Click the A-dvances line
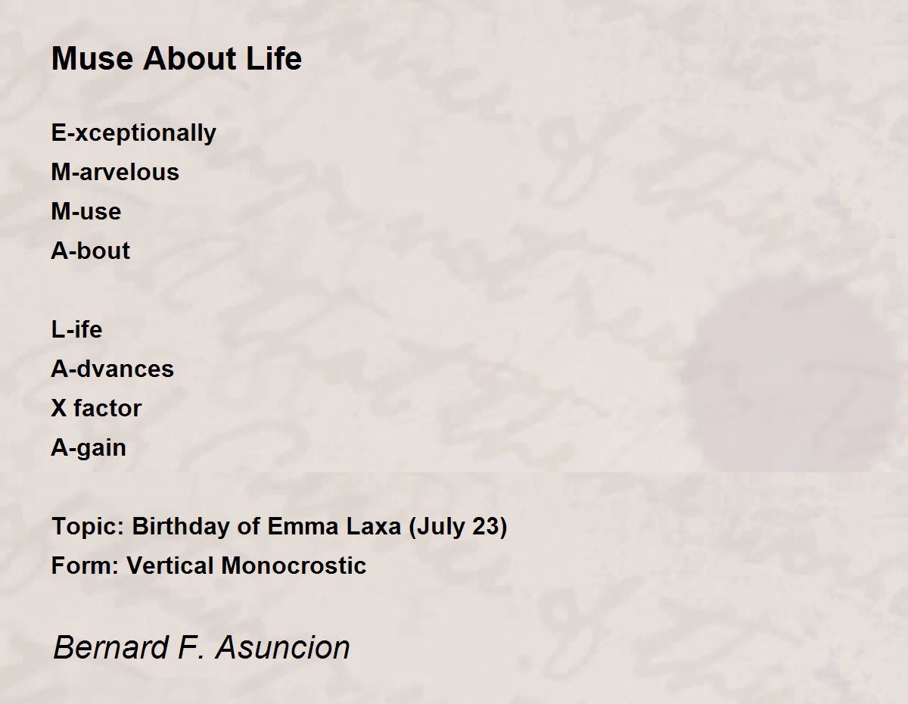Image resolution: width=908 pixels, height=704 pixels. [x=113, y=369]
